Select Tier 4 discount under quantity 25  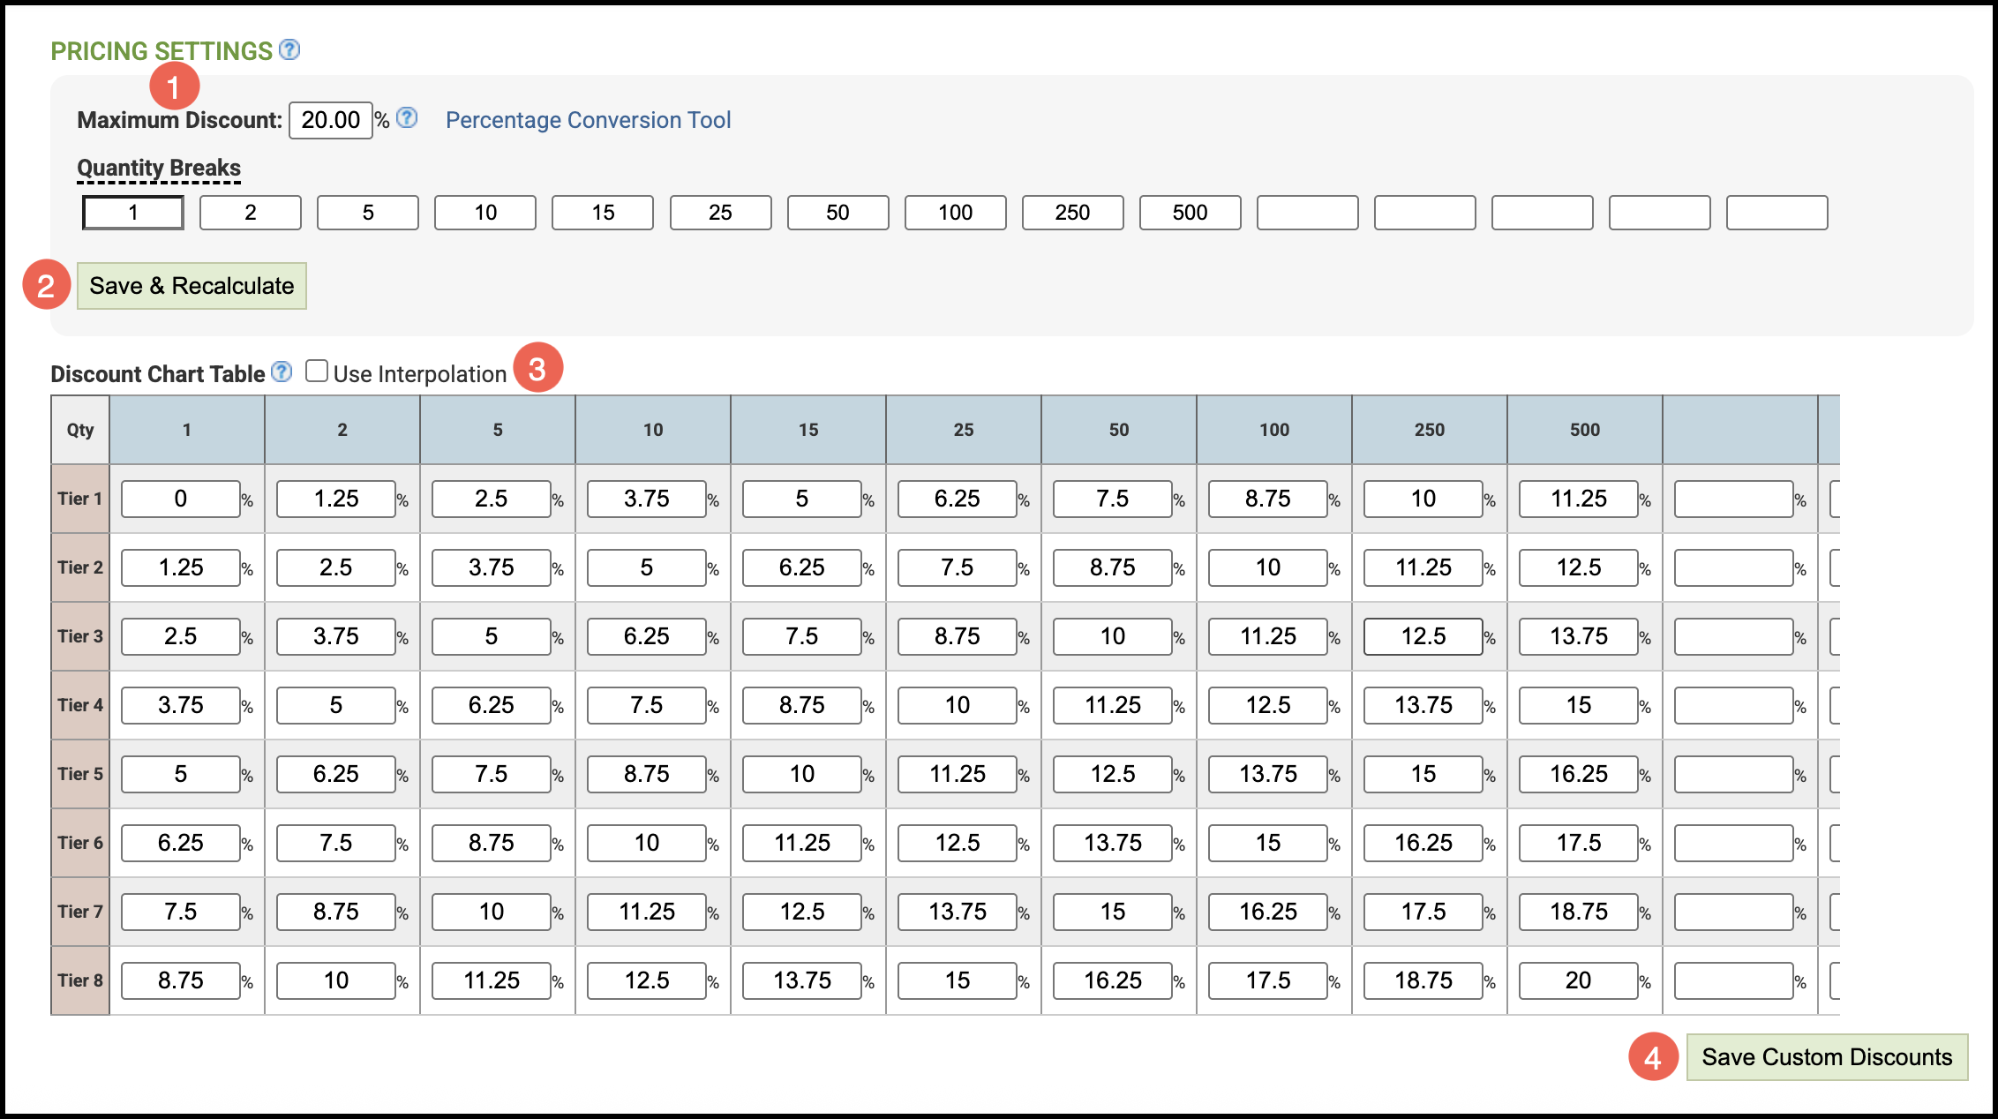957,705
